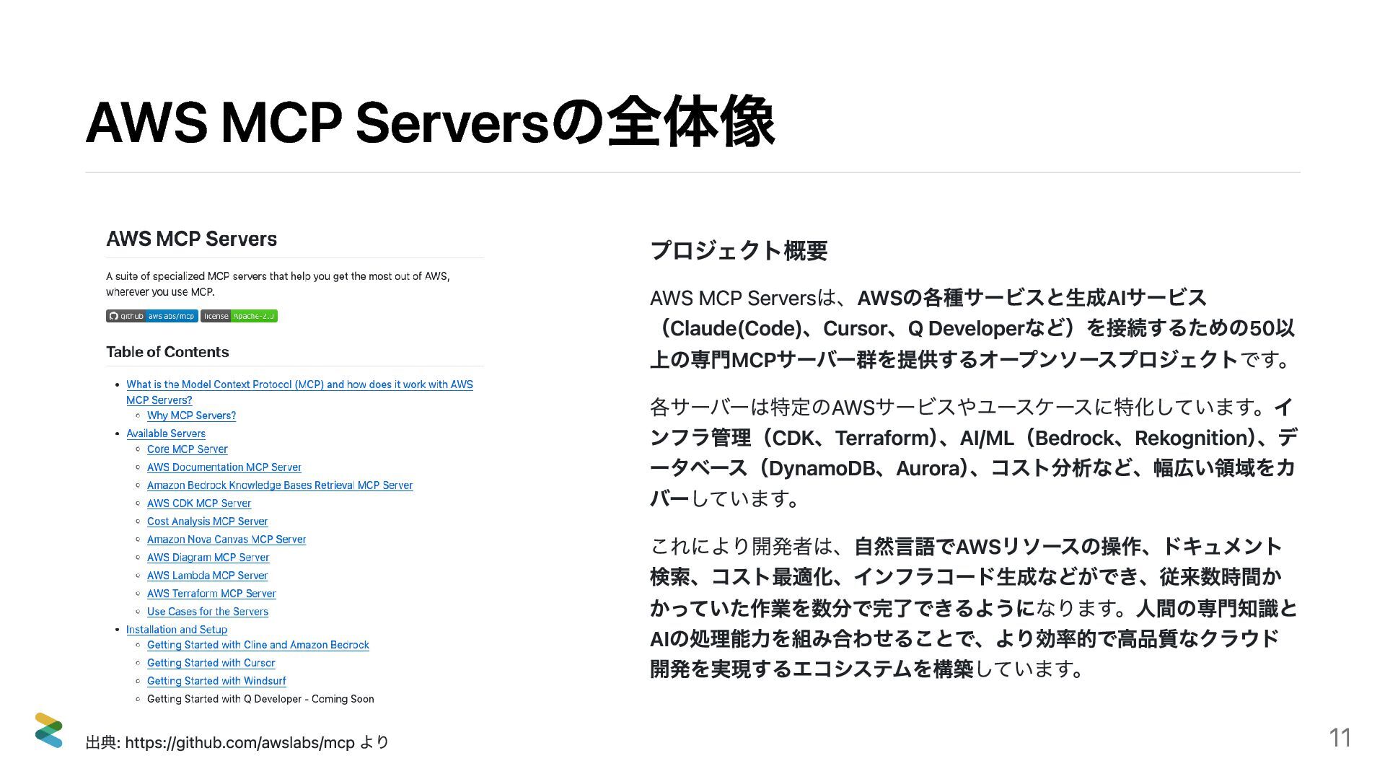Click the slide page number 11
This screenshot has width=1385, height=779.
pyautogui.click(x=1340, y=738)
